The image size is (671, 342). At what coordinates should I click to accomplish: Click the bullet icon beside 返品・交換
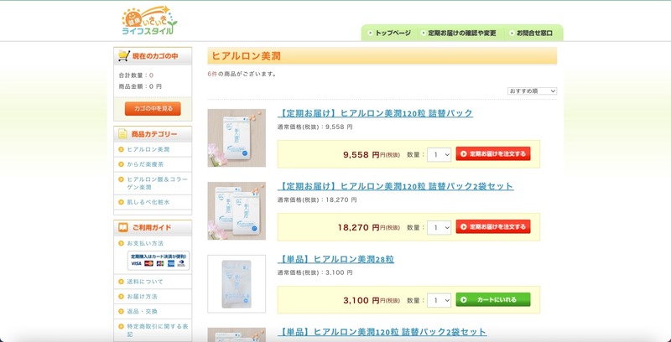click(120, 311)
